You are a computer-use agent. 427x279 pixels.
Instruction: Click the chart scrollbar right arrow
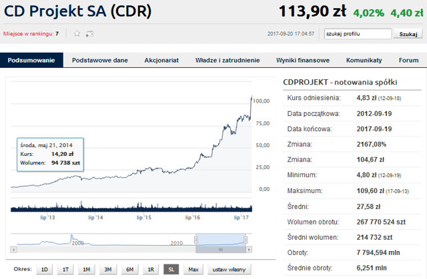pos(249,249)
